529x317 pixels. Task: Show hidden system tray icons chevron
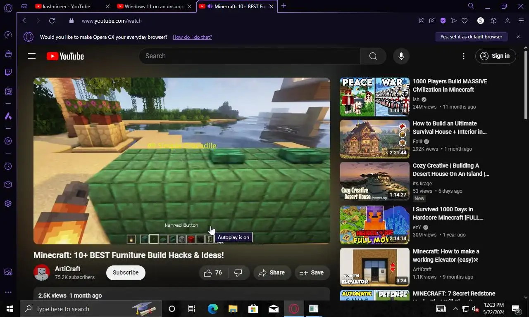455,309
